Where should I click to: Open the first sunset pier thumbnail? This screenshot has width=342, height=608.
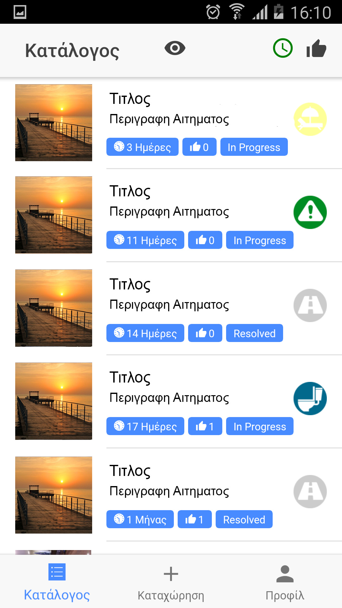pyautogui.click(x=54, y=123)
